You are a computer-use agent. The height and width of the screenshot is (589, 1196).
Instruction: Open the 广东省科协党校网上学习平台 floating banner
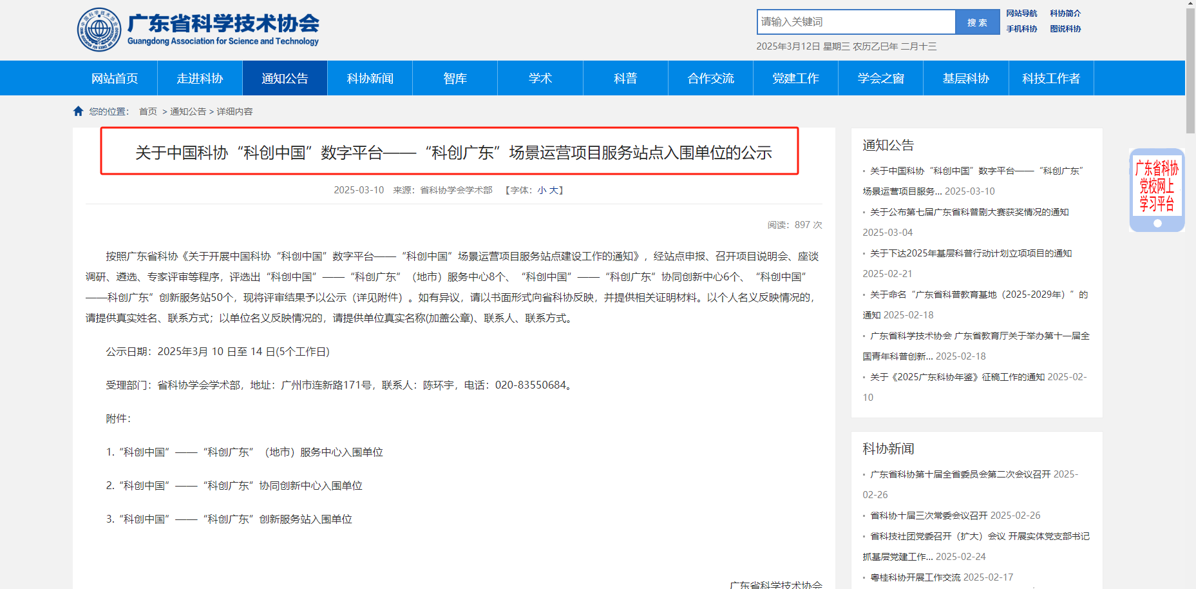1157,190
